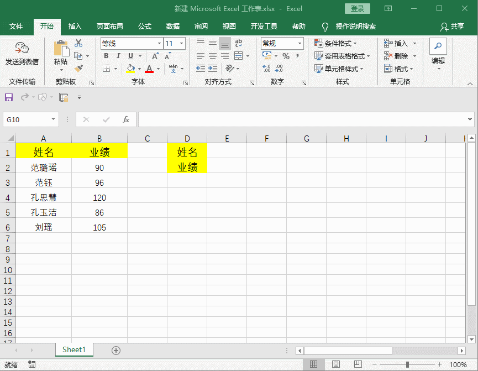
Task: Click the Format Painter brush icon
Action: pos(78,69)
